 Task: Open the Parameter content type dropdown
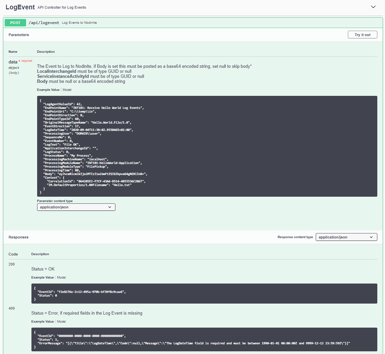click(x=76, y=207)
